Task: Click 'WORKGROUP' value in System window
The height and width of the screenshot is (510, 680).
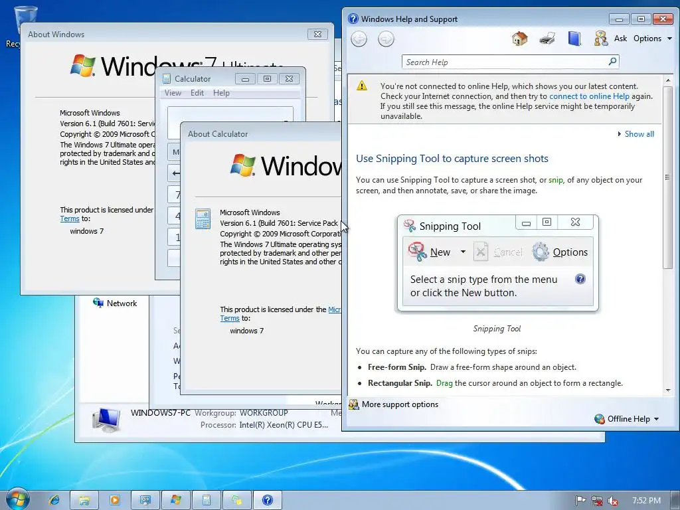Action: pos(264,413)
